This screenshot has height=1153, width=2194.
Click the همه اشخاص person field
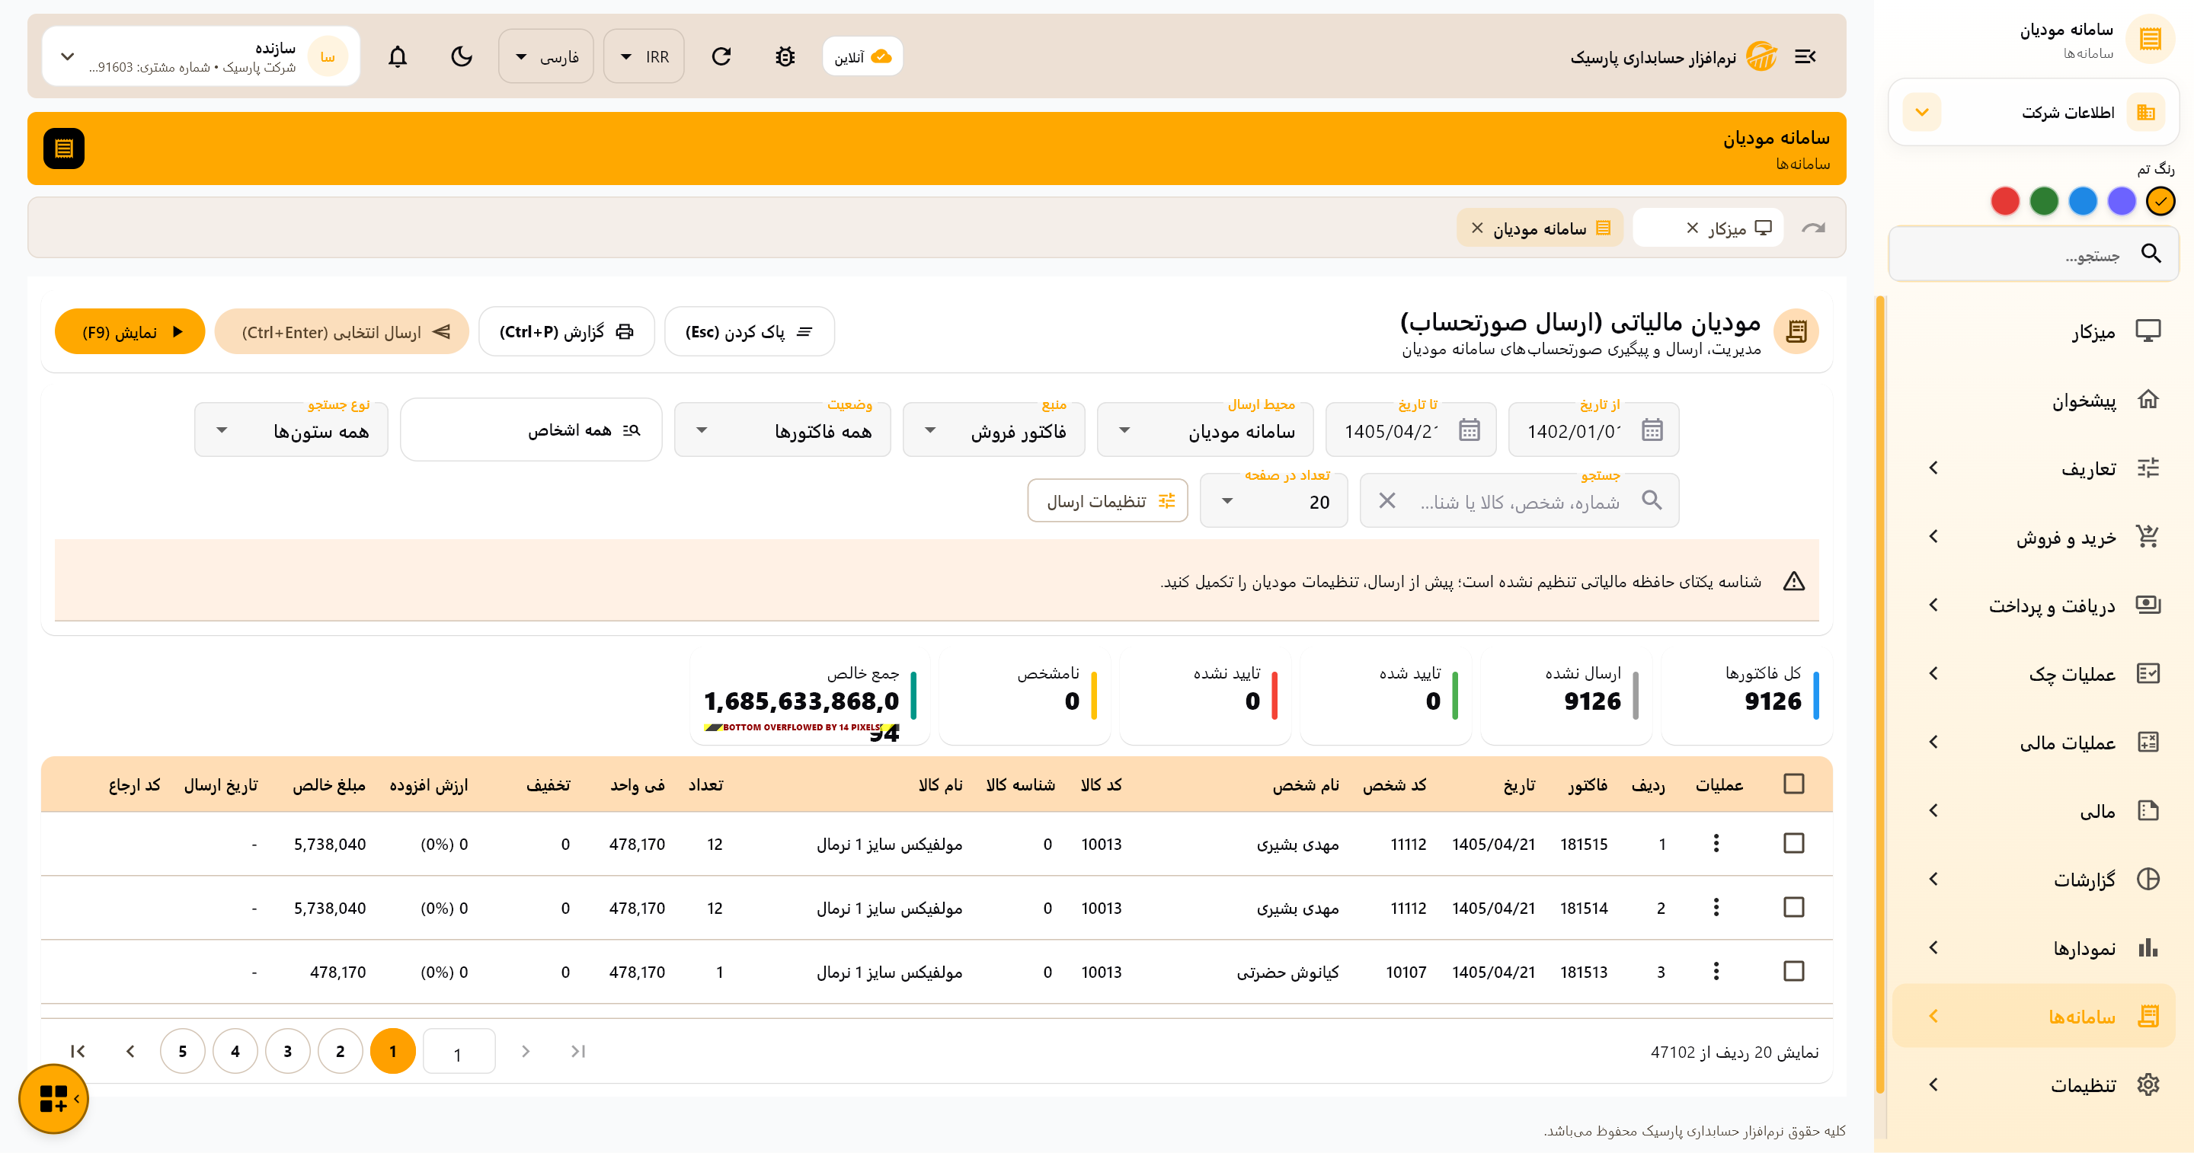click(531, 430)
